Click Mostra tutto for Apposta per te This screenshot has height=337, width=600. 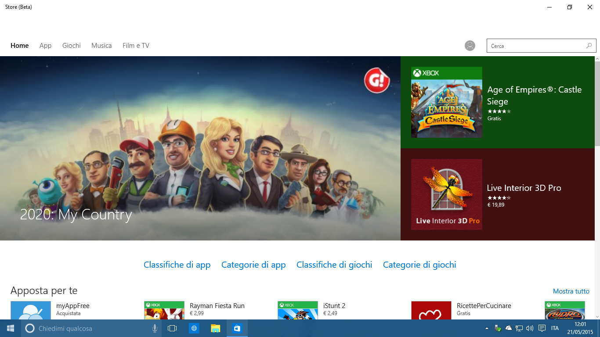click(571, 291)
